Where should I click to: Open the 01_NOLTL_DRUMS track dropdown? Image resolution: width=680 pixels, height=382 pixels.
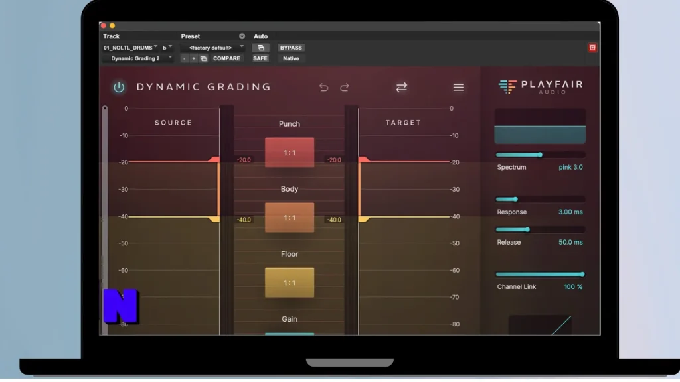[x=130, y=48]
